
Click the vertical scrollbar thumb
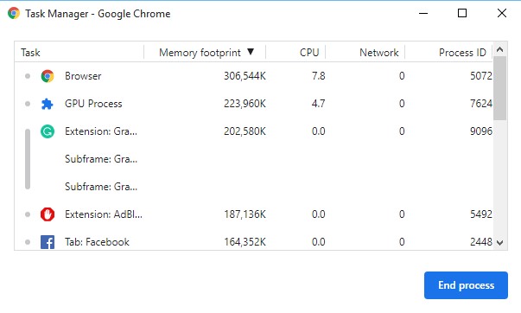[x=499, y=88]
